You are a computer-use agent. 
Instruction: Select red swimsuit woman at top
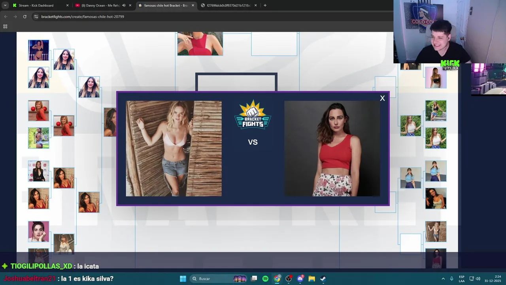(x=200, y=44)
